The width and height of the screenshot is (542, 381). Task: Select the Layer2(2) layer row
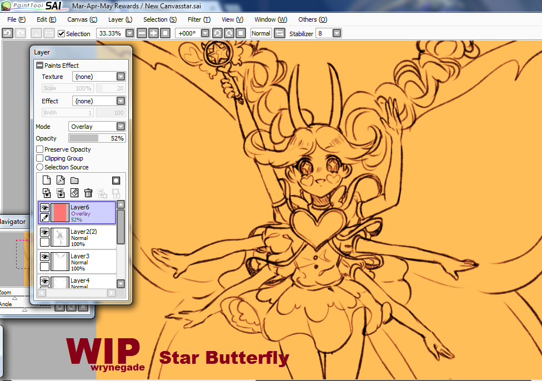(x=77, y=237)
